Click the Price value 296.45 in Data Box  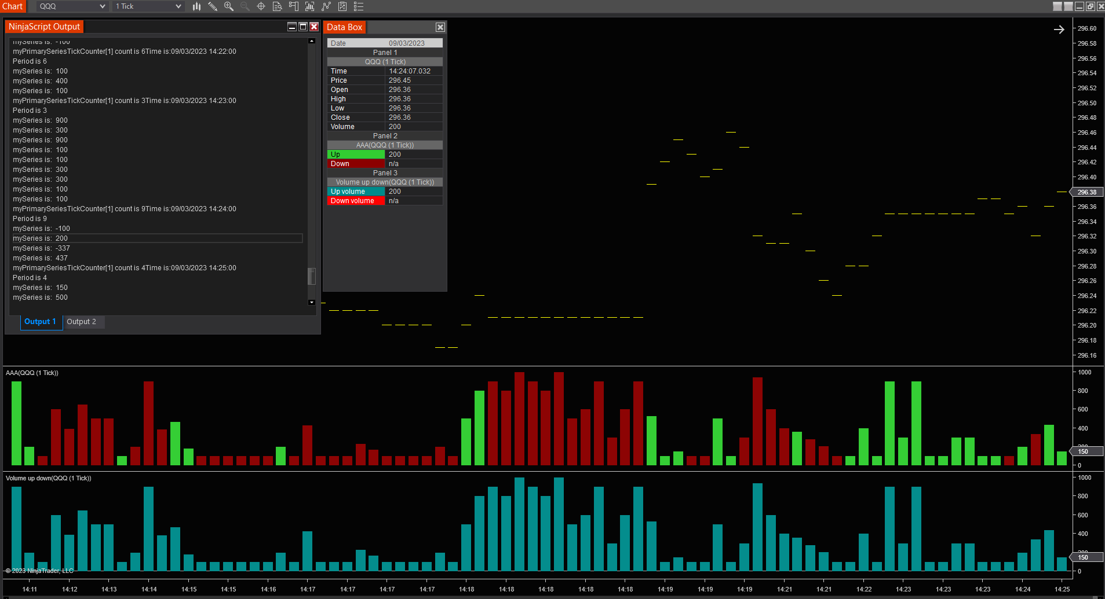[400, 80]
